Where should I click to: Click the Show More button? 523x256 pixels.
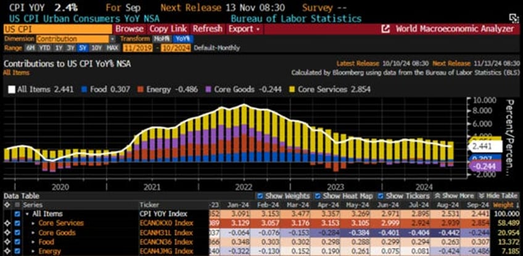pyautogui.click(x=454, y=196)
